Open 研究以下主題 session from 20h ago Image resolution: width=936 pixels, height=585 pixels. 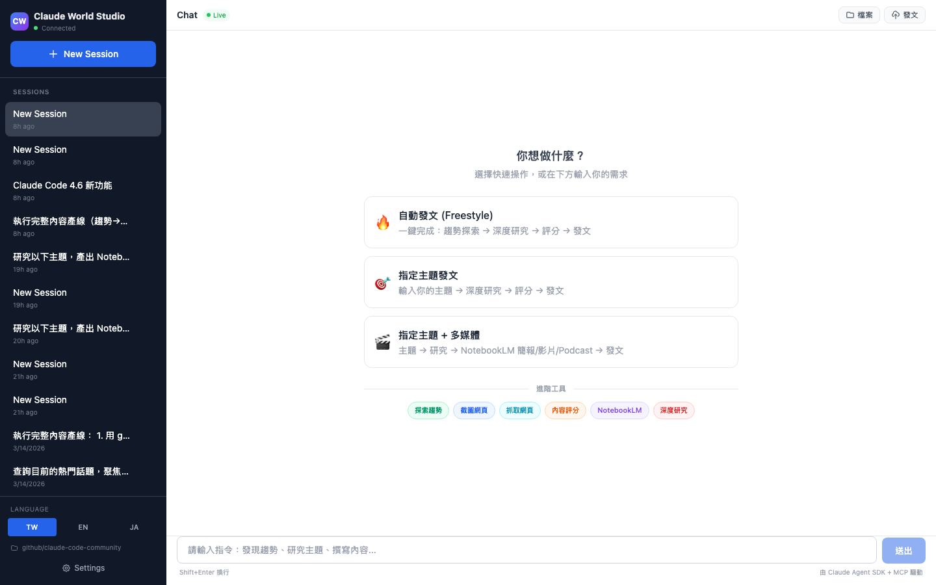(83, 334)
